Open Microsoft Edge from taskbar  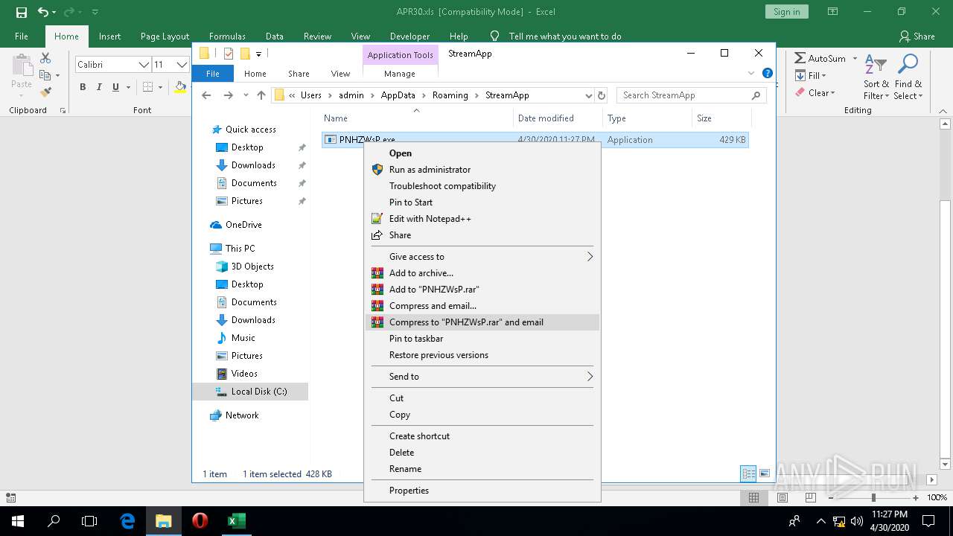pos(128,520)
